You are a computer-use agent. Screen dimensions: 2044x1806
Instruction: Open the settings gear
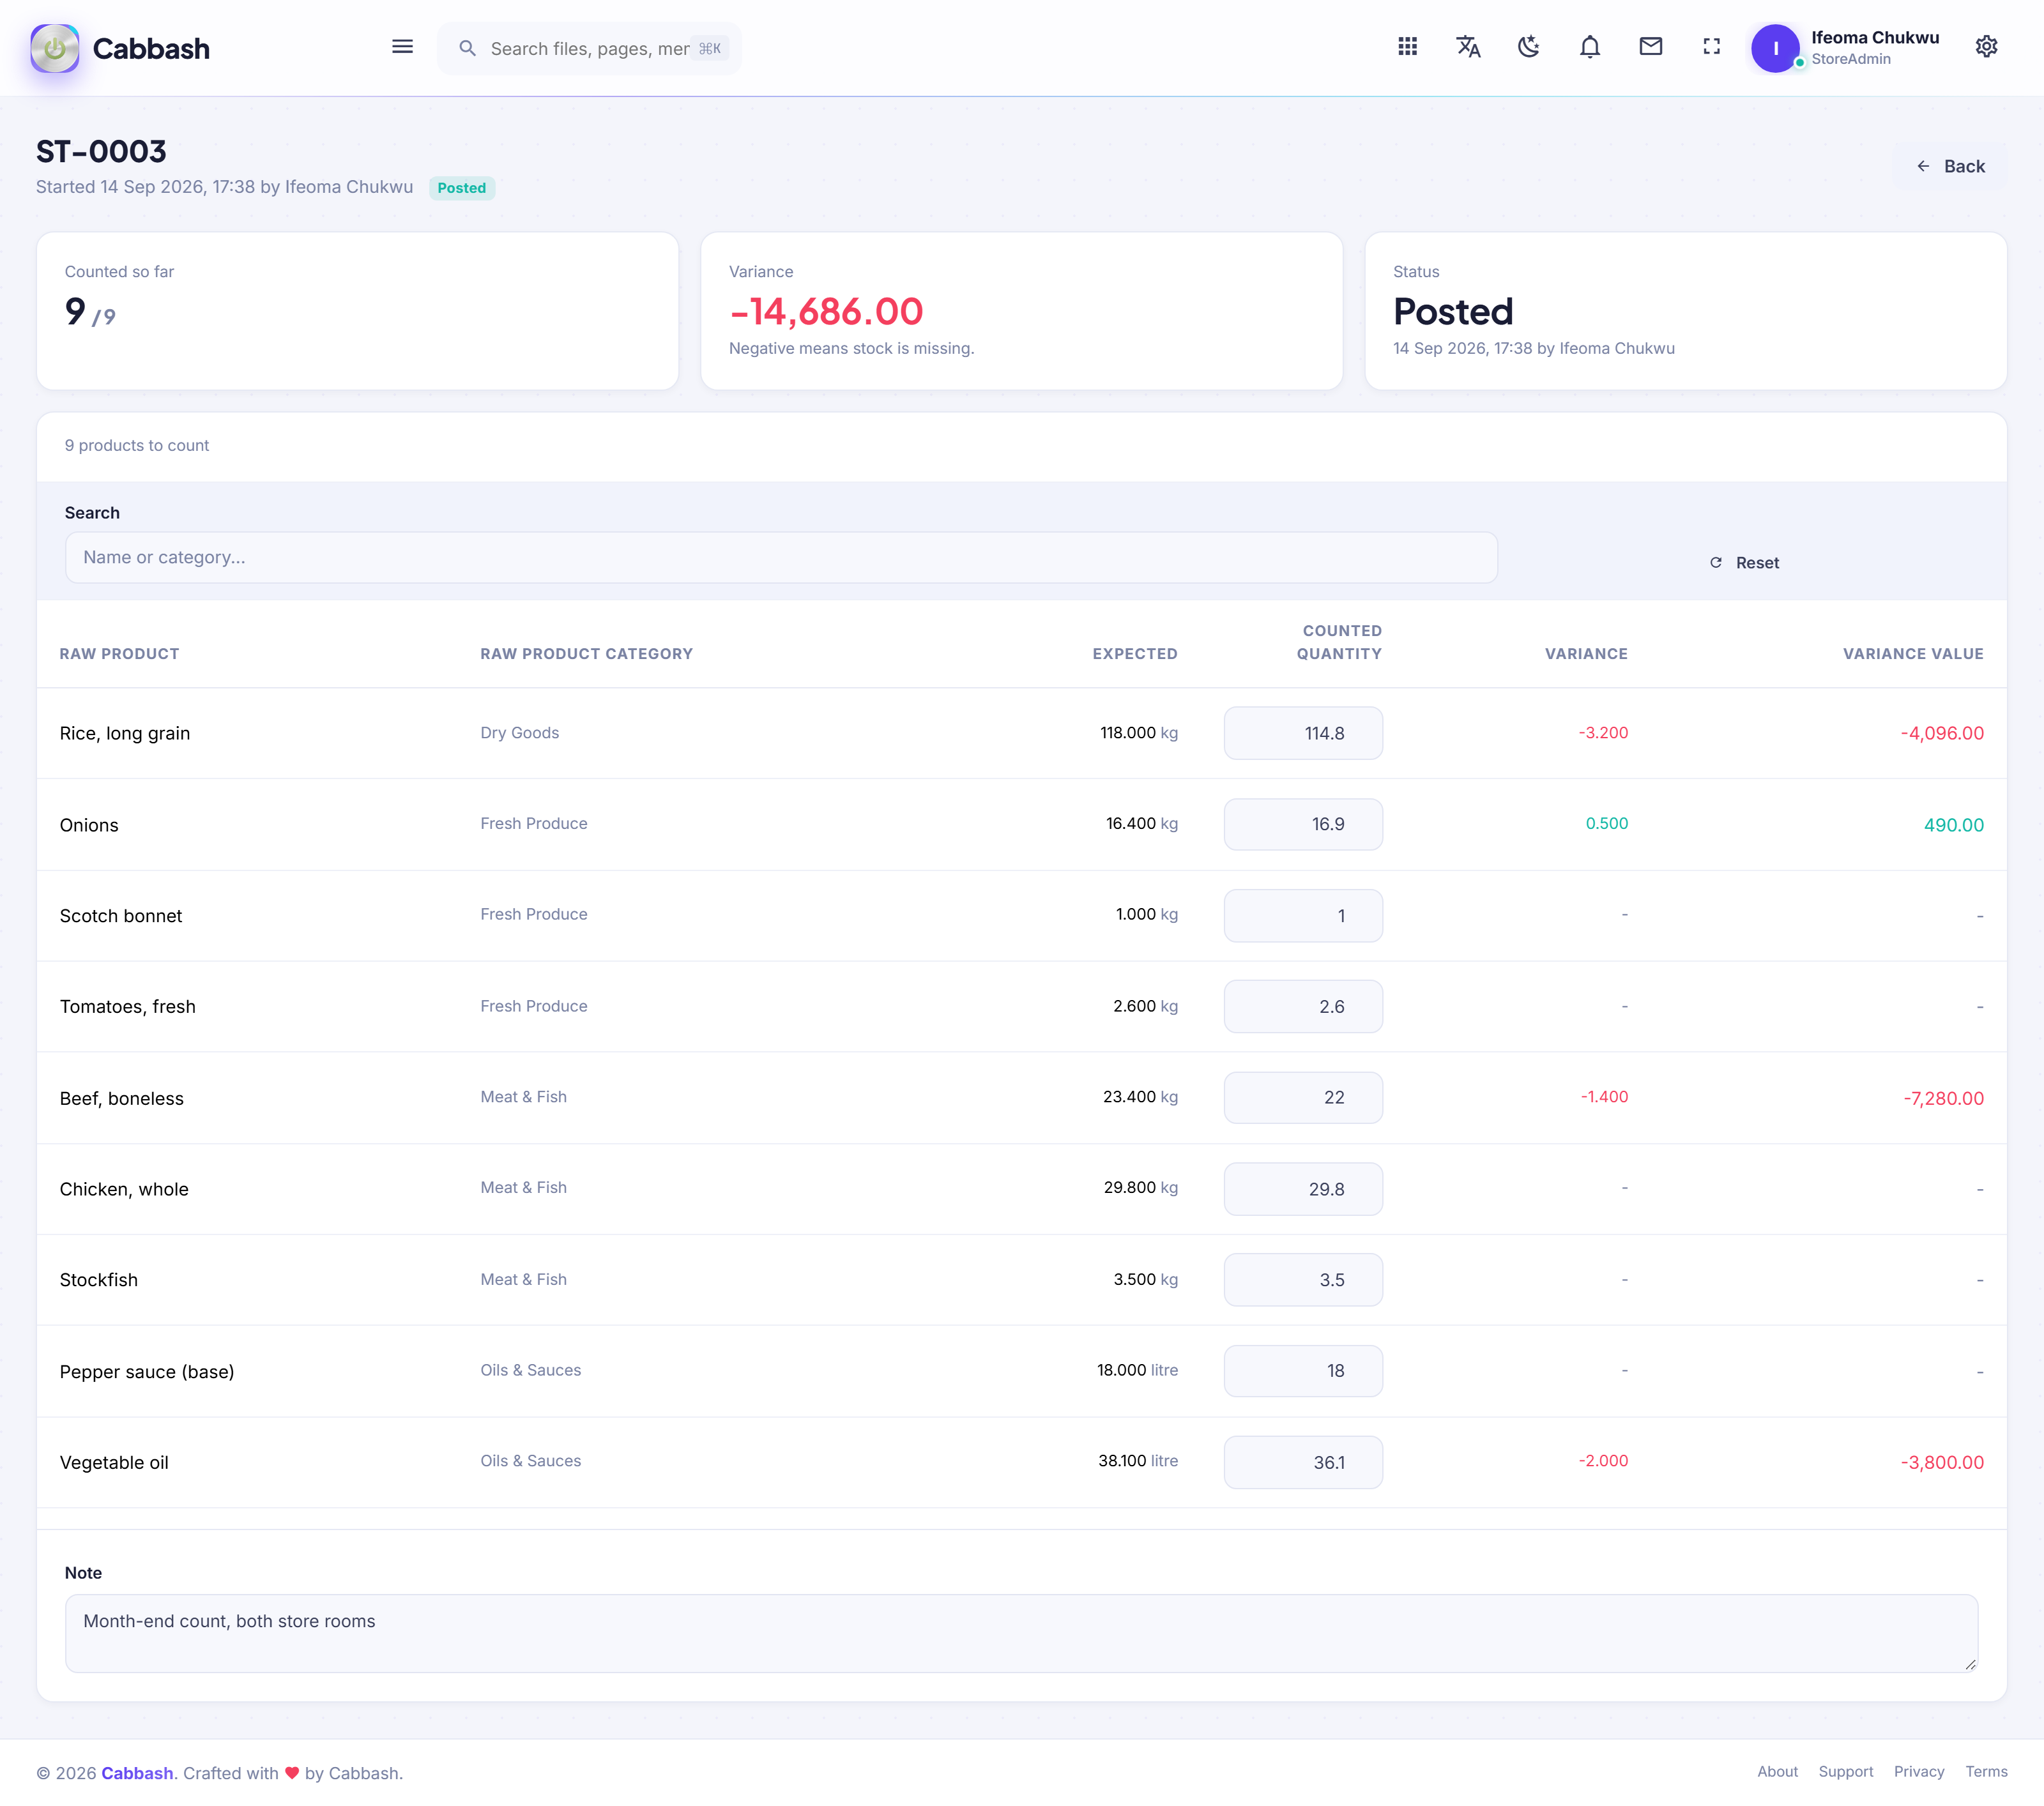(1986, 47)
